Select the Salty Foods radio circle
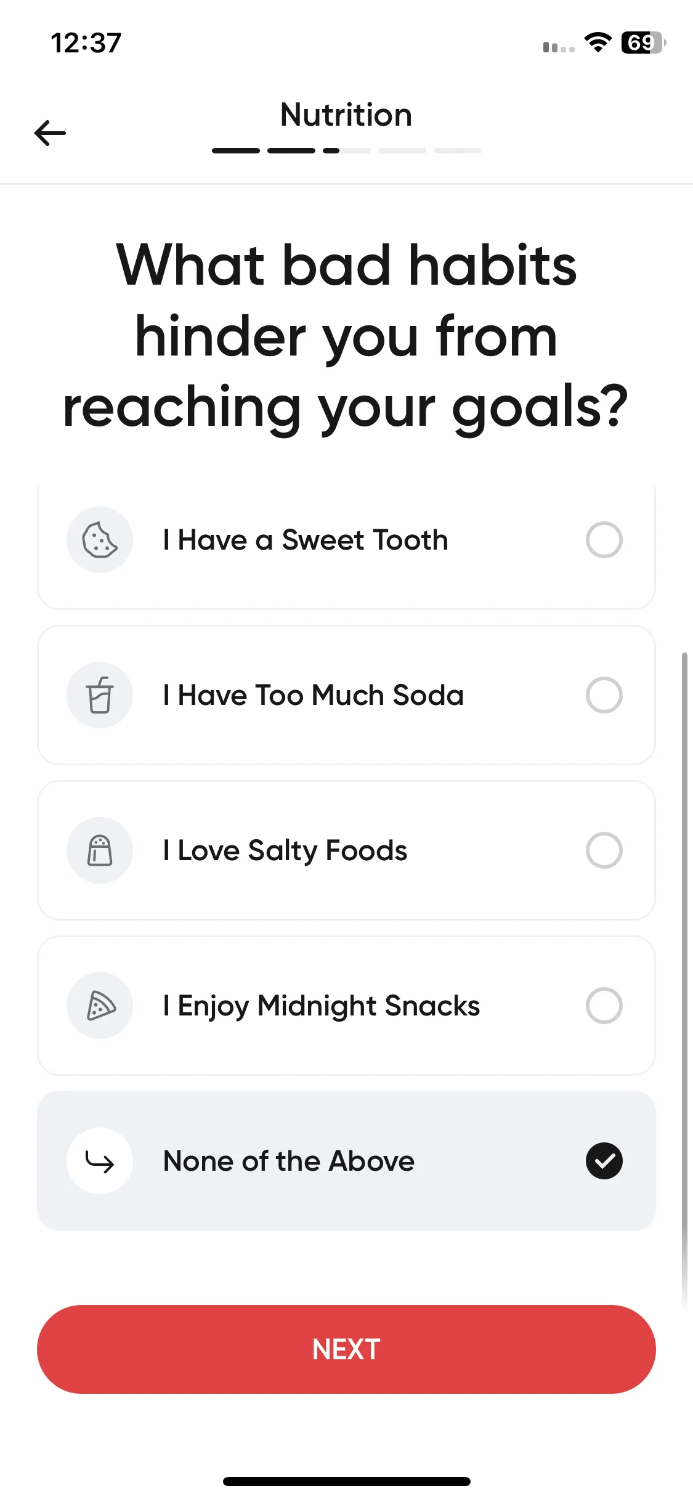 pos(604,850)
